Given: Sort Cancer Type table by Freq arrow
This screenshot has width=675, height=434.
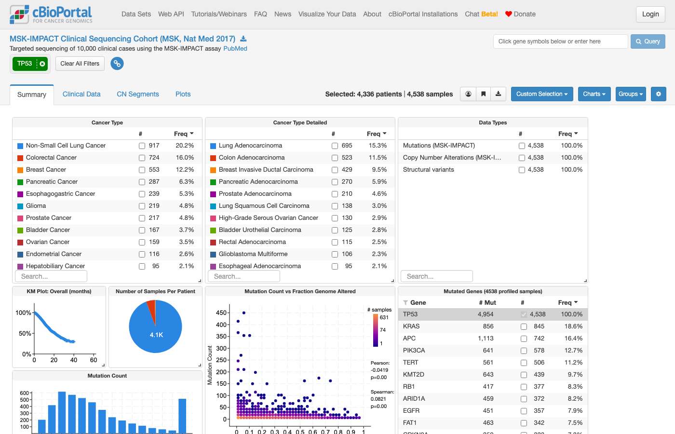Looking at the screenshot, I should pyautogui.click(x=192, y=134).
